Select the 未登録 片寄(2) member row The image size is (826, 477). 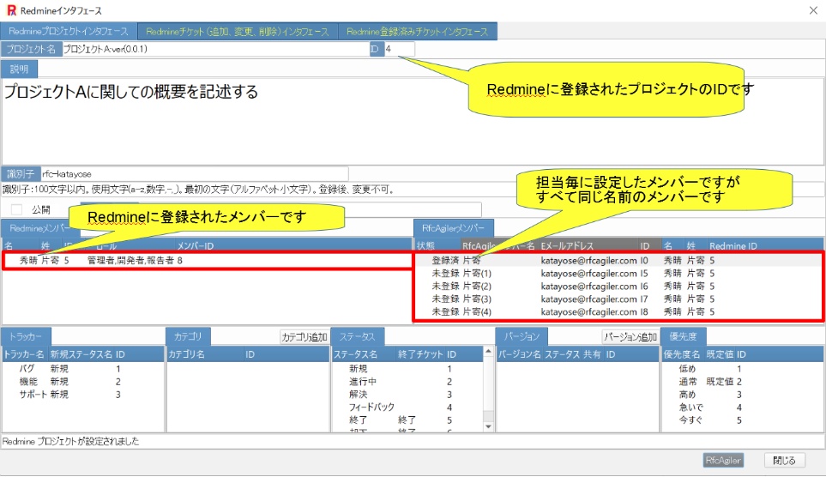[618, 287]
